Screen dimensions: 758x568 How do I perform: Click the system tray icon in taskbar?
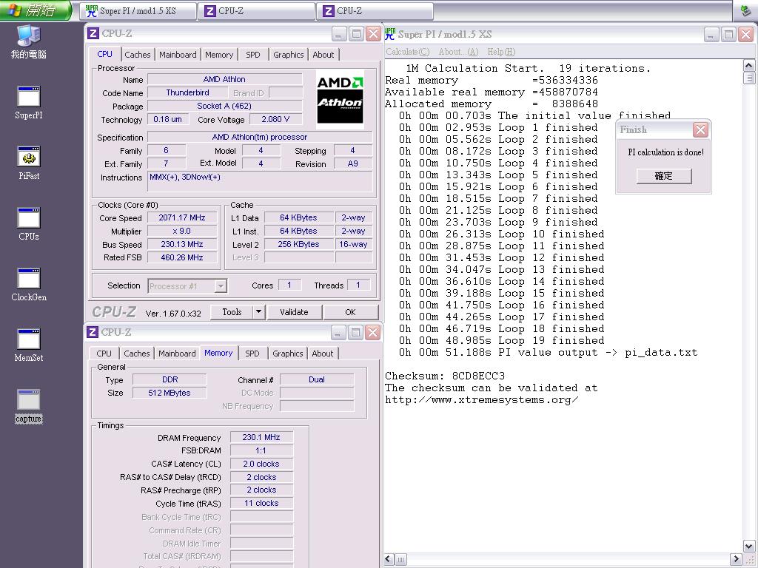[745, 10]
